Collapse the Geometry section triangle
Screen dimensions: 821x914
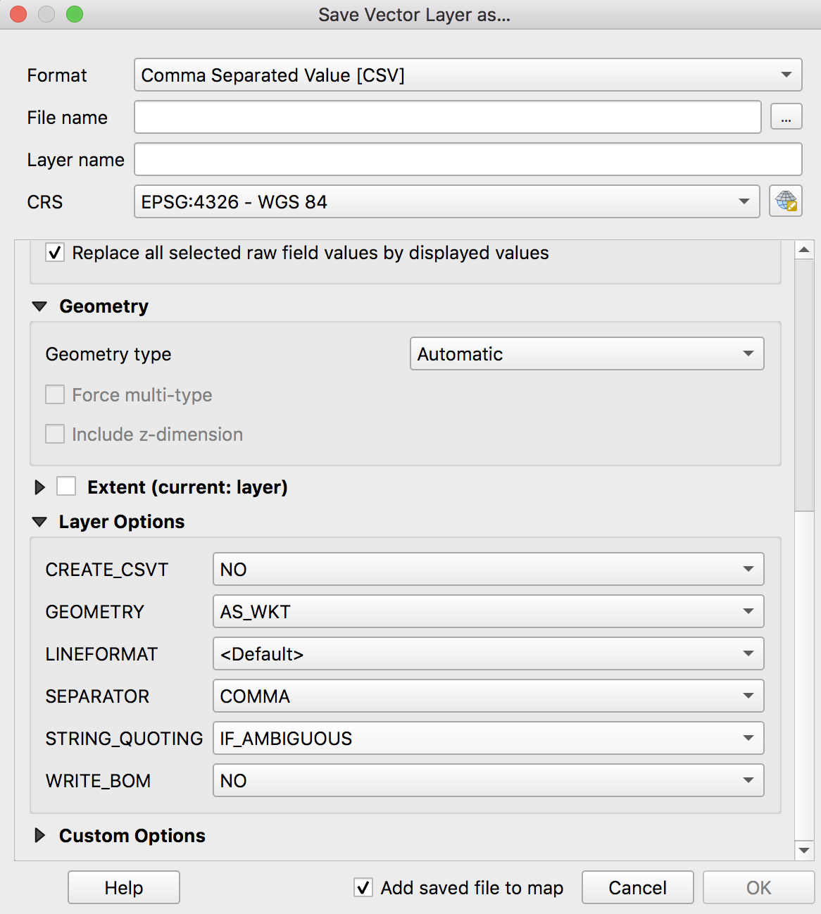[x=40, y=306]
